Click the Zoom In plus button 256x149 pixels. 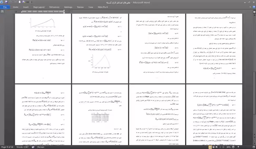pos(254,147)
